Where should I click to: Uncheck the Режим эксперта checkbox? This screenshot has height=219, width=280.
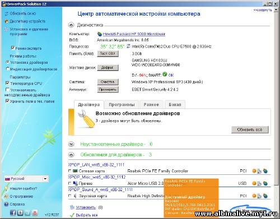coord(13,48)
